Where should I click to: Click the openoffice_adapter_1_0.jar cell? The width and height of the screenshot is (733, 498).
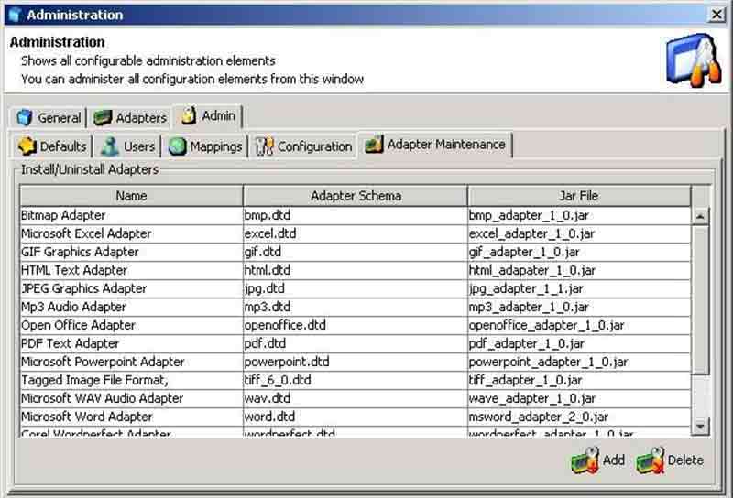click(x=579, y=325)
